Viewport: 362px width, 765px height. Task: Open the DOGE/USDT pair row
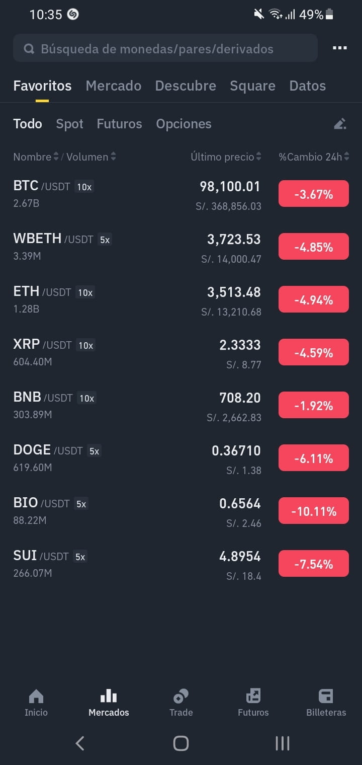pos(181,458)
